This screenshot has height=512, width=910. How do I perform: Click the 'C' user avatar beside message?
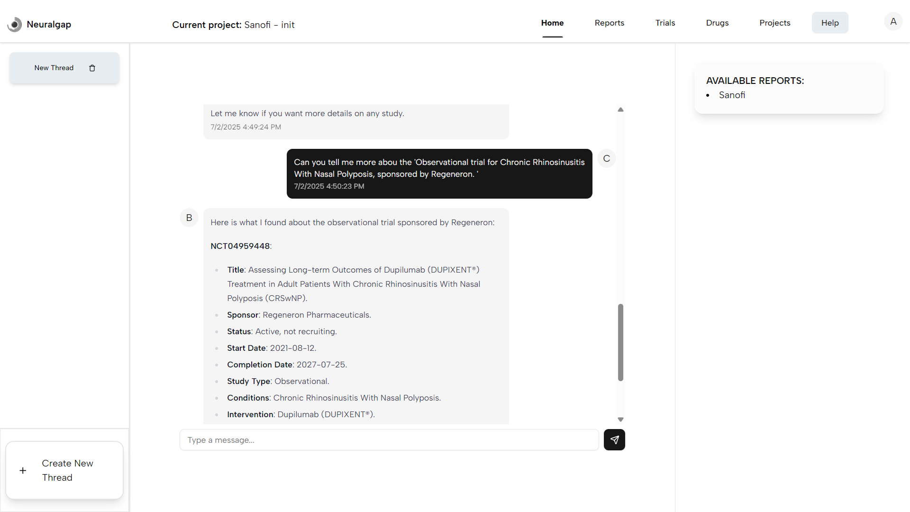(607, 158)
